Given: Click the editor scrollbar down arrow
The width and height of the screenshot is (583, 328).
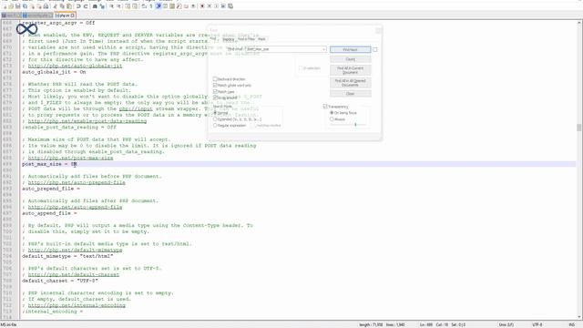Looking at the screenshot, I should 579,317.
